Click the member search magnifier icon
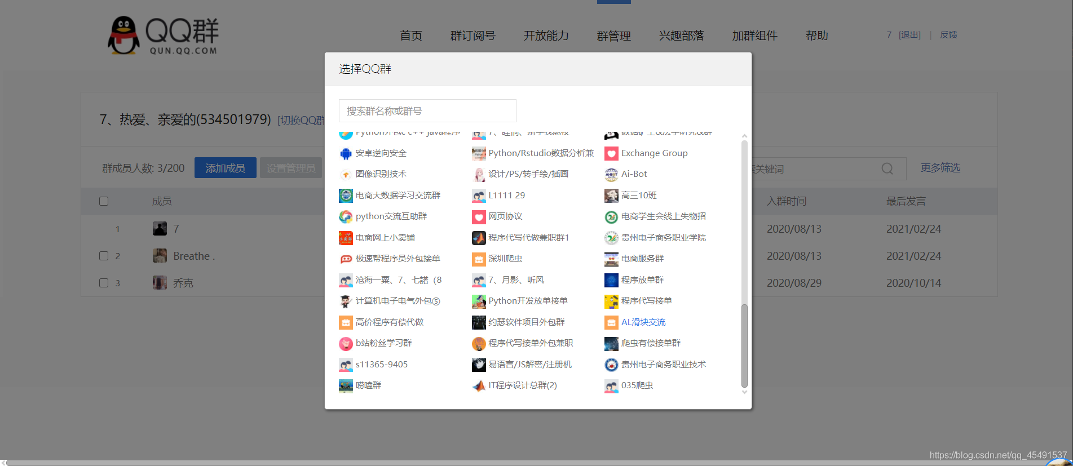1073x466 pixels. [x=887, y=168]
